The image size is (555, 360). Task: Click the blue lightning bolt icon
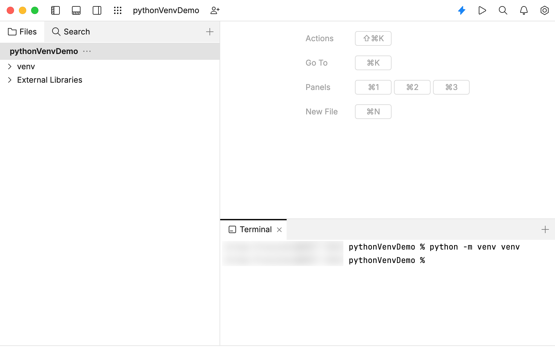[462, 10]
